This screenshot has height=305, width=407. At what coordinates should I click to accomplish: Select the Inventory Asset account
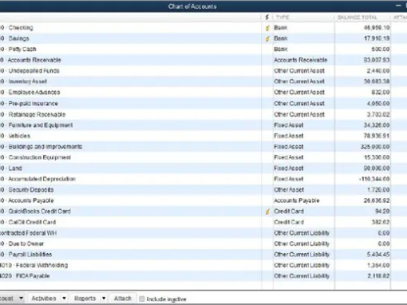tap(28, 81)
